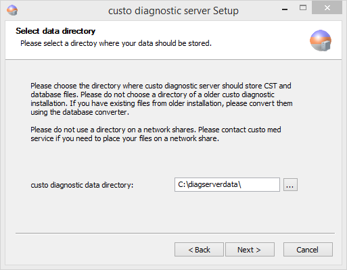
Task: Click the paragraph about network shares
Action: pos(156,134)
